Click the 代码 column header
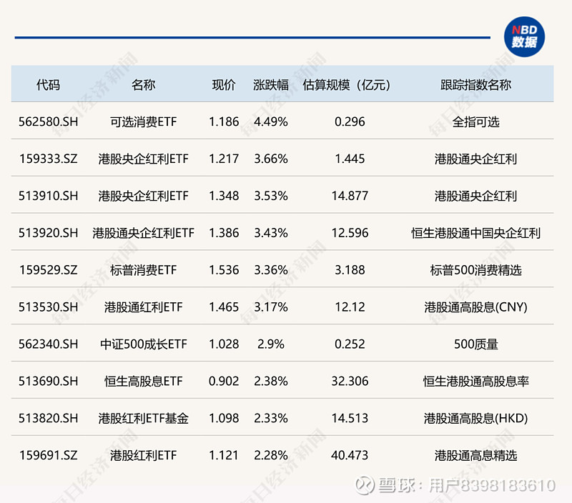Screen dimensions: 572x503 tap(48, 84)
